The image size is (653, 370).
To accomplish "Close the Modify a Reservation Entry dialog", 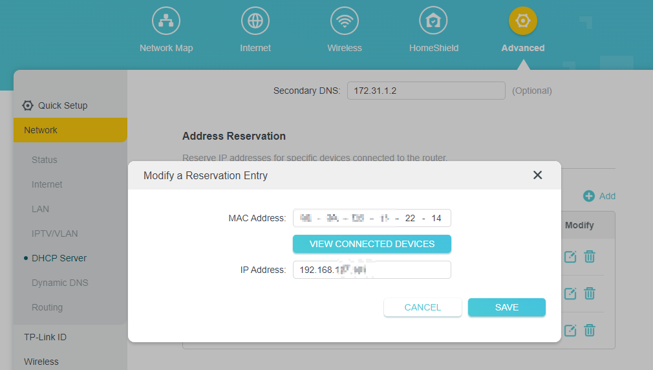I will (x=538, y=175).
